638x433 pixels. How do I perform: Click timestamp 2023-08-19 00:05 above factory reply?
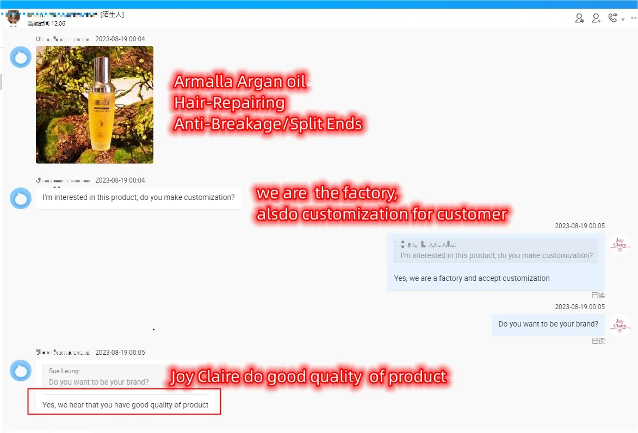580,225
